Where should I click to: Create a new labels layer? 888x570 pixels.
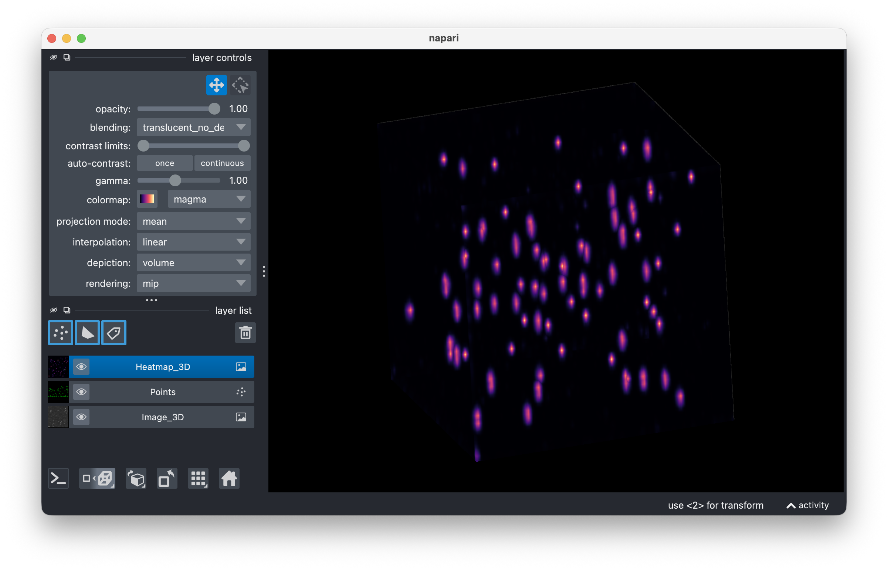tap(114, 333)
